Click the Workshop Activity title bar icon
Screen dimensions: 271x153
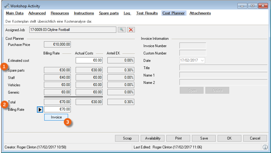pyautogui.click(x=6, y=6)
